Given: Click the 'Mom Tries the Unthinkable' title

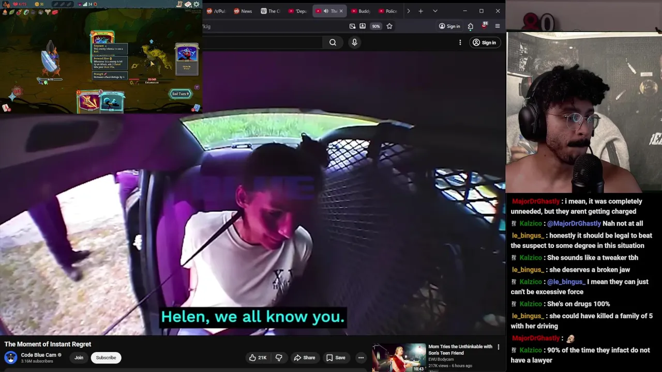Looking at the screenshot, I should coord(460,350).
